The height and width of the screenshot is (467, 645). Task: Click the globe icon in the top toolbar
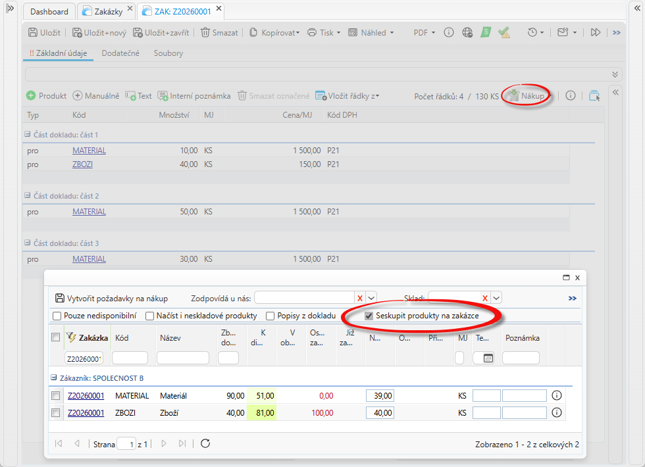tap(467, 32)
